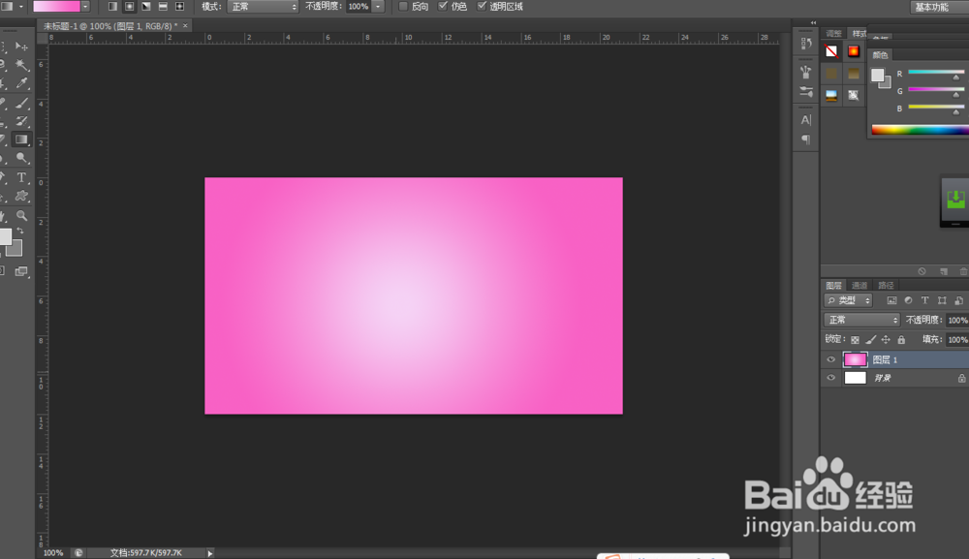
Task: Open Brush settings panel icon
Action: click(x=806, y=92)
